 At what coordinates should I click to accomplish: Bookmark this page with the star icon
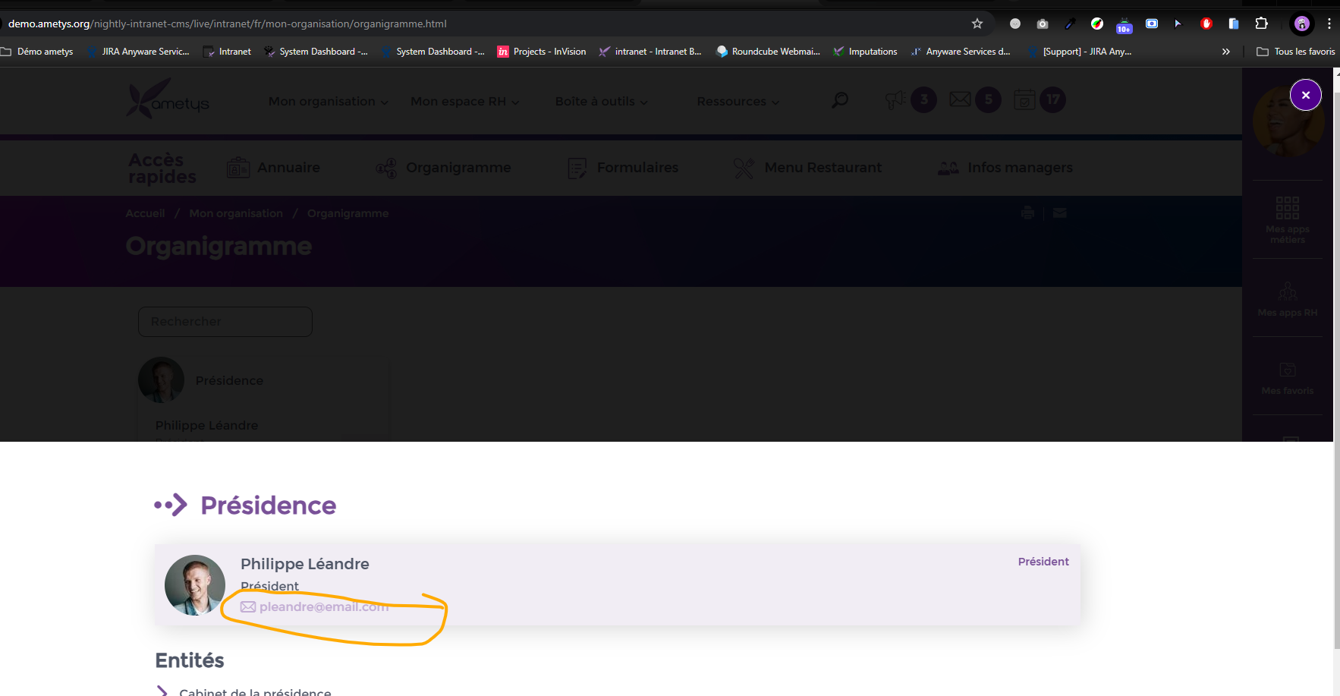tap(977, 24)
